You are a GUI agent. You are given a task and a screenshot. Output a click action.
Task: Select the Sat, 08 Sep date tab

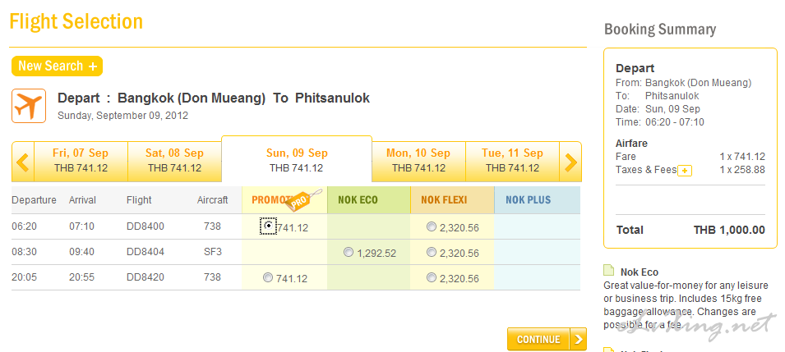(174, 161)
